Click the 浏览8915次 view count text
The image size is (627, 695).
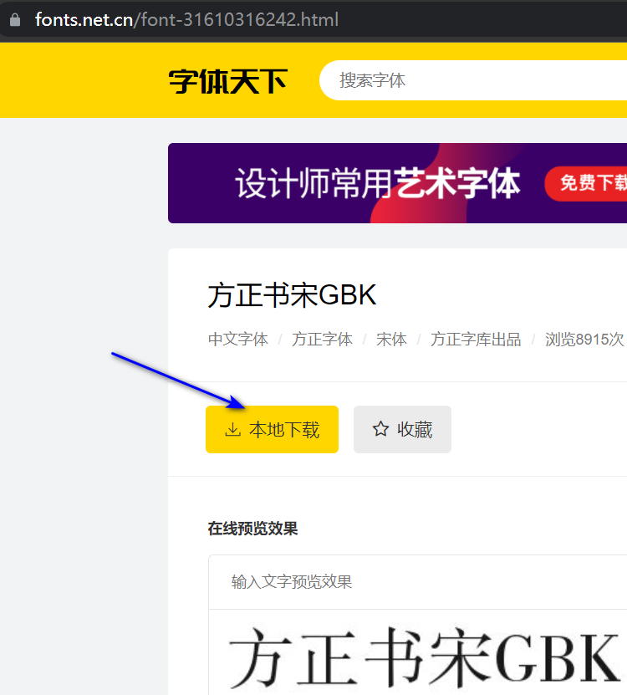(x=584, y=340)
